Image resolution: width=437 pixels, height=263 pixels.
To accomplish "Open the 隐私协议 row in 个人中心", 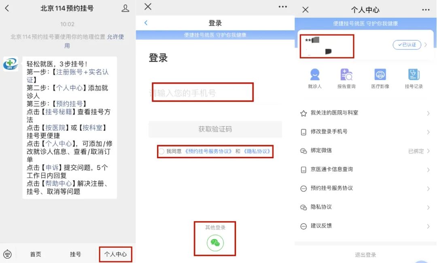I will 365,207.
